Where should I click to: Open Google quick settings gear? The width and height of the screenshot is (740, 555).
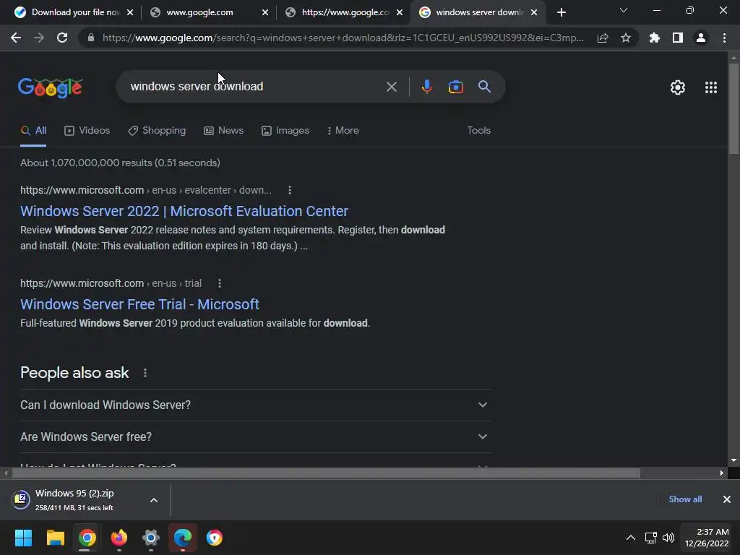point(678,87)
